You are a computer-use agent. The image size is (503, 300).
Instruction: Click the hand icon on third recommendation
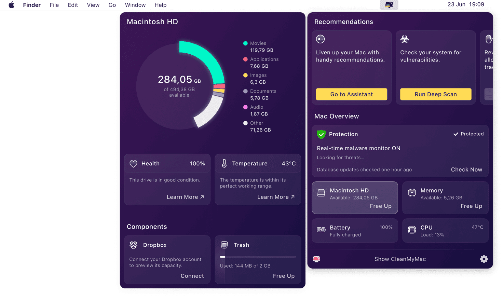pos(489,39)
